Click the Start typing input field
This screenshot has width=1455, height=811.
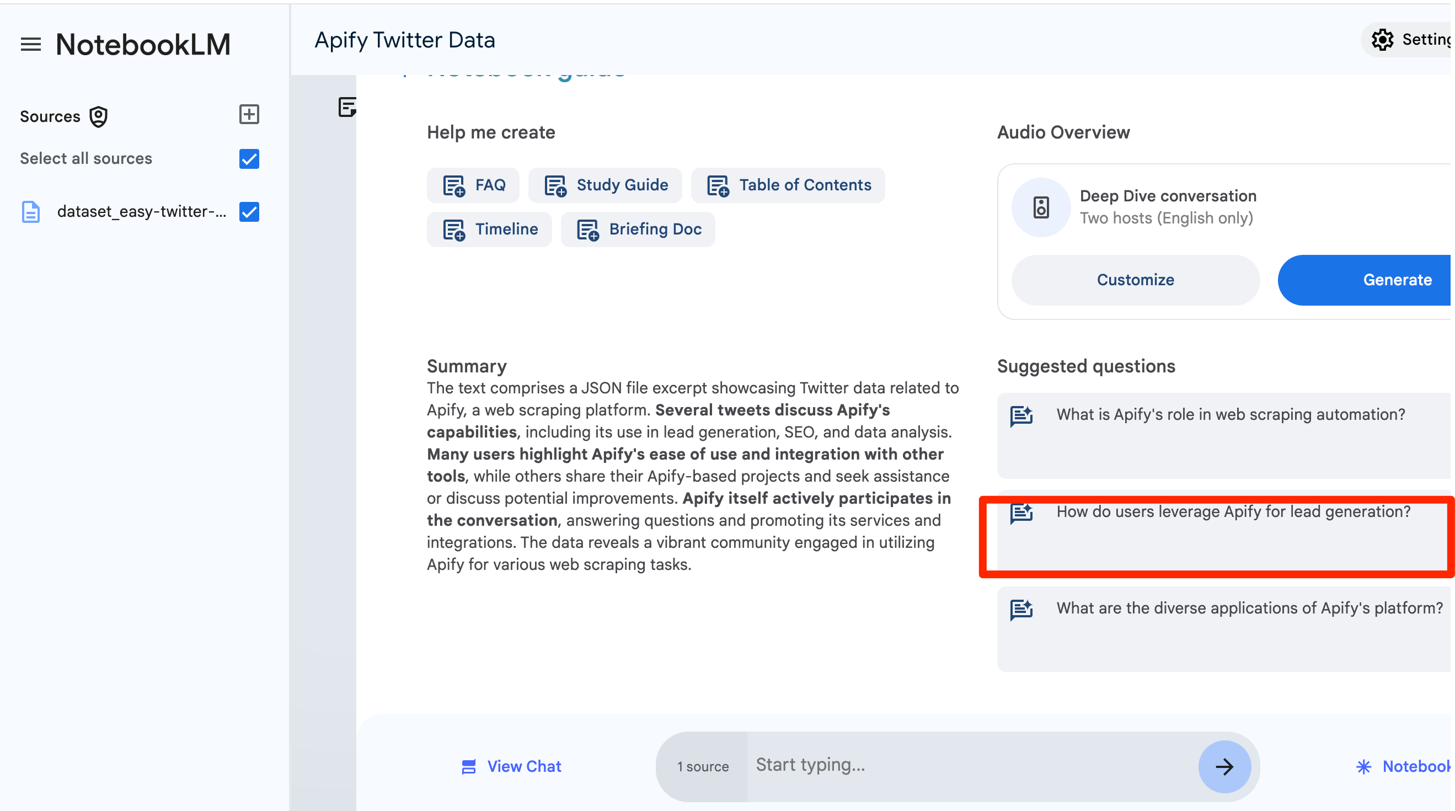pos(971,765)
